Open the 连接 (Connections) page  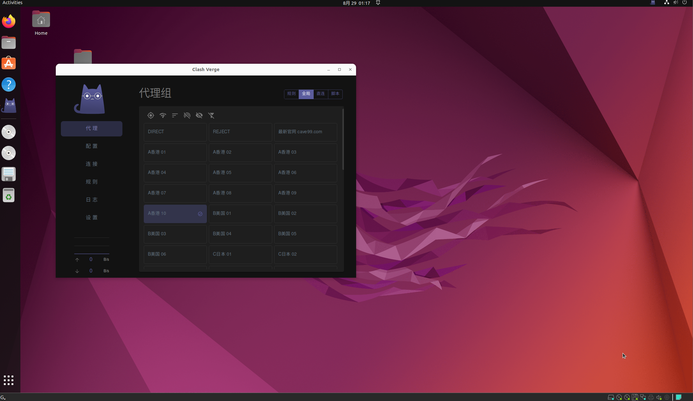point(91,164)
